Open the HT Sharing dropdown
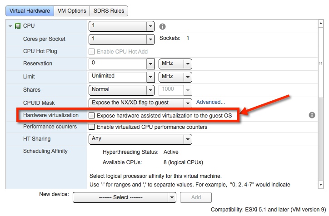The width and height of the screenshot is (329, 216). click(140, 139)
